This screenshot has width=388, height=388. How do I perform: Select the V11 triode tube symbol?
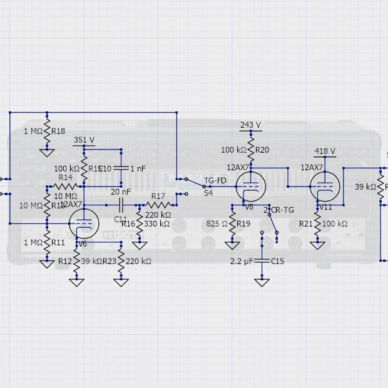325,186
